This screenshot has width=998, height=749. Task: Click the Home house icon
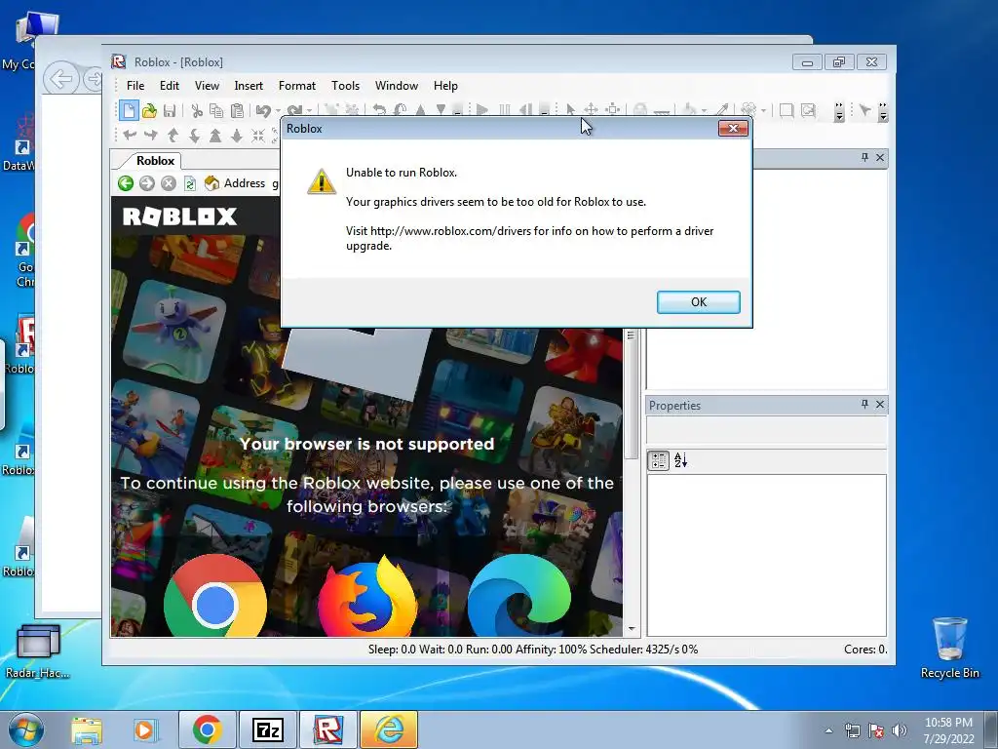[211, 183]
